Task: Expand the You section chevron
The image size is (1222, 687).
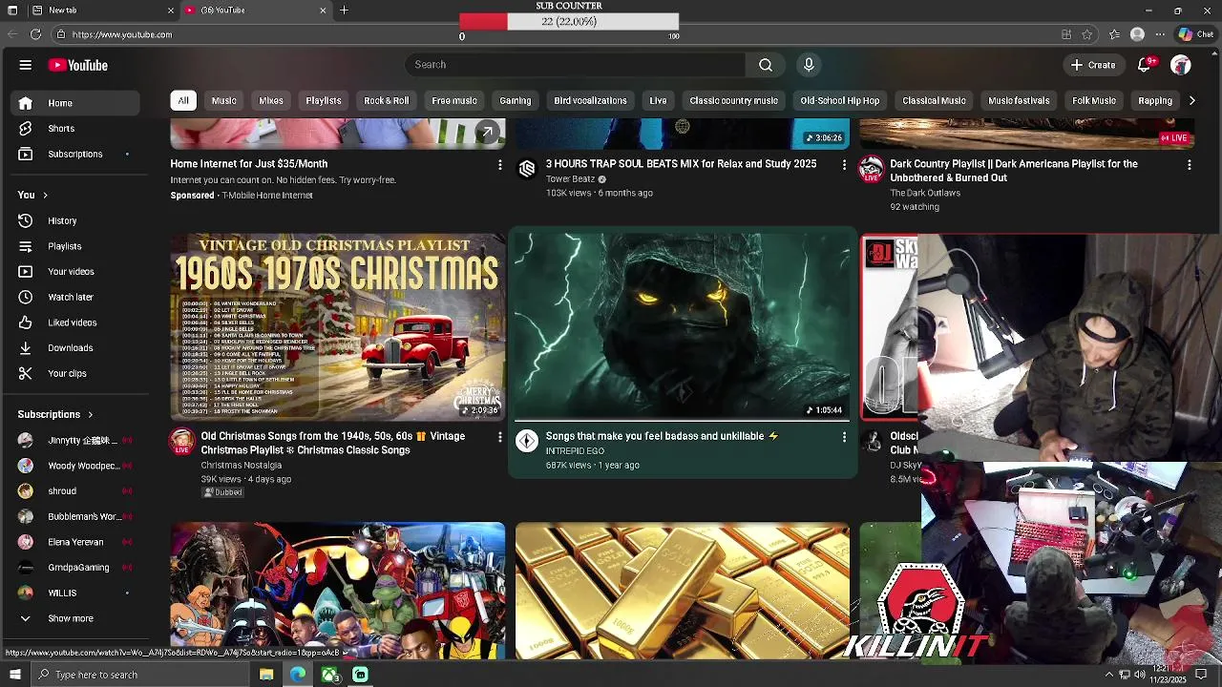Action: pos(44,196)
